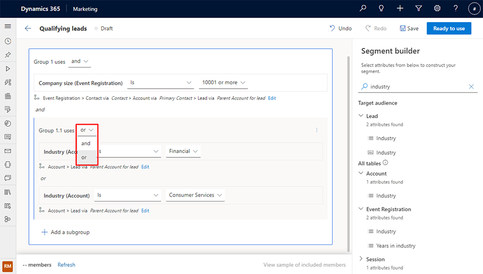Select 'and' from the operator dropdown list
The image size is (483, 274).
pos(86,143)
